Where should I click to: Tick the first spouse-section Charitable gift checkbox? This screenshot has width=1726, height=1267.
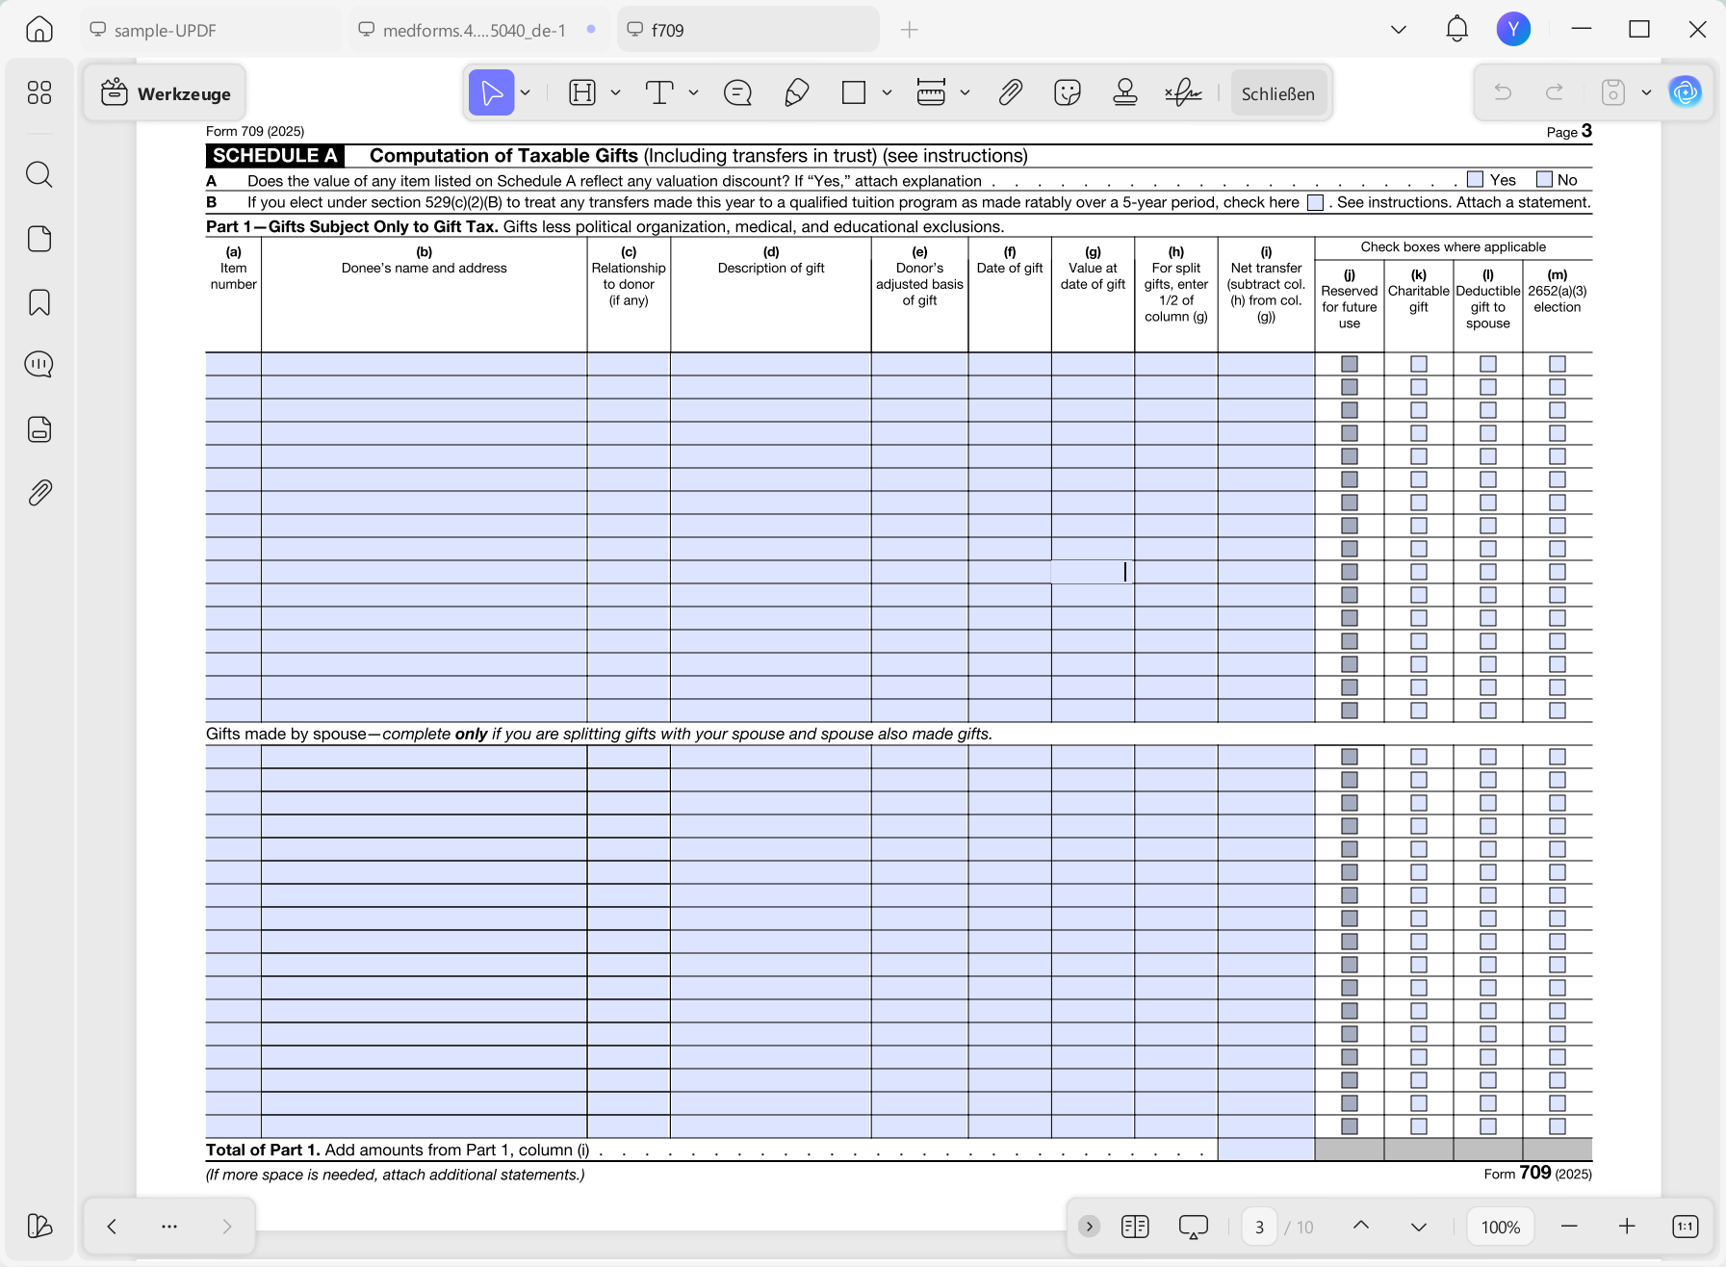click(1419, 757)
